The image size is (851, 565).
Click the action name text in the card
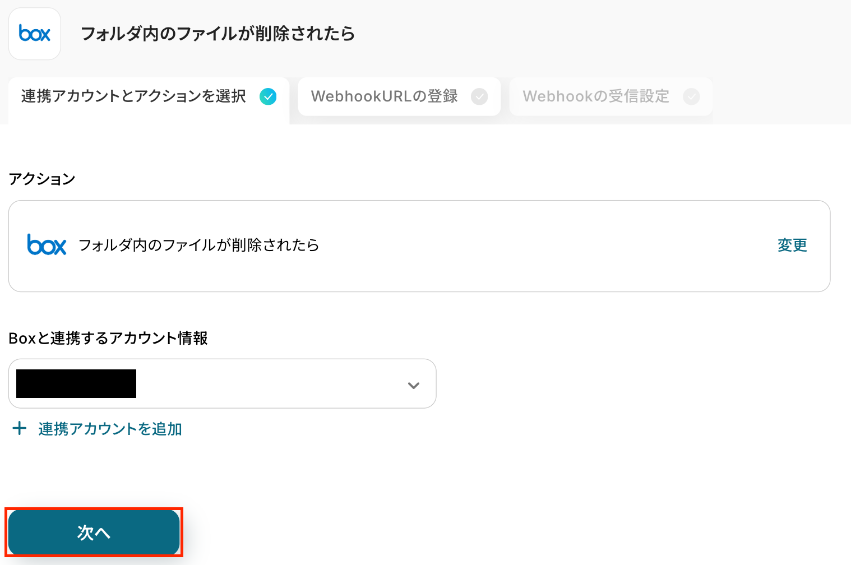point(198,245)
